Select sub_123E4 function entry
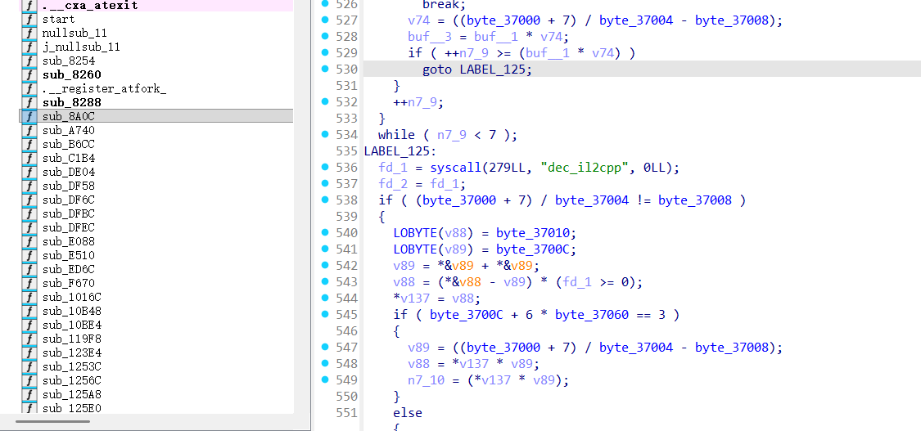Screen dimensions: 921x431 tap(72, 352)
